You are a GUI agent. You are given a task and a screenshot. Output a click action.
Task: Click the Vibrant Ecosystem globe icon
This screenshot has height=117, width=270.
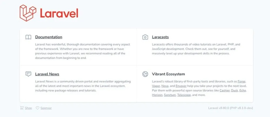point(145,74)
